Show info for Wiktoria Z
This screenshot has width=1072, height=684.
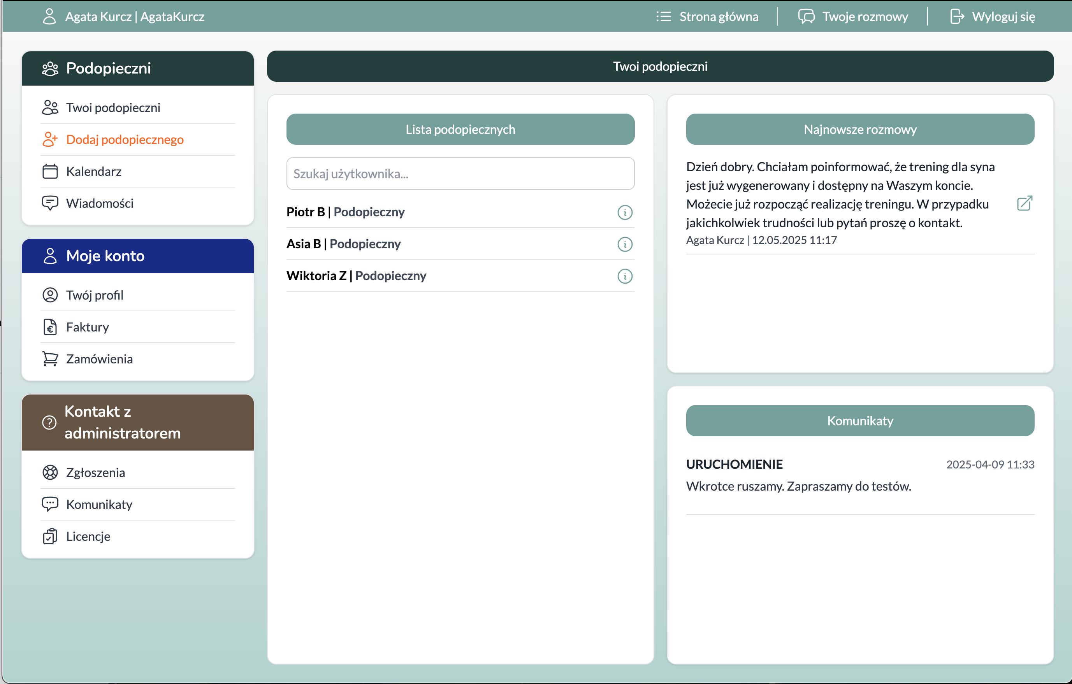[625, 276]
